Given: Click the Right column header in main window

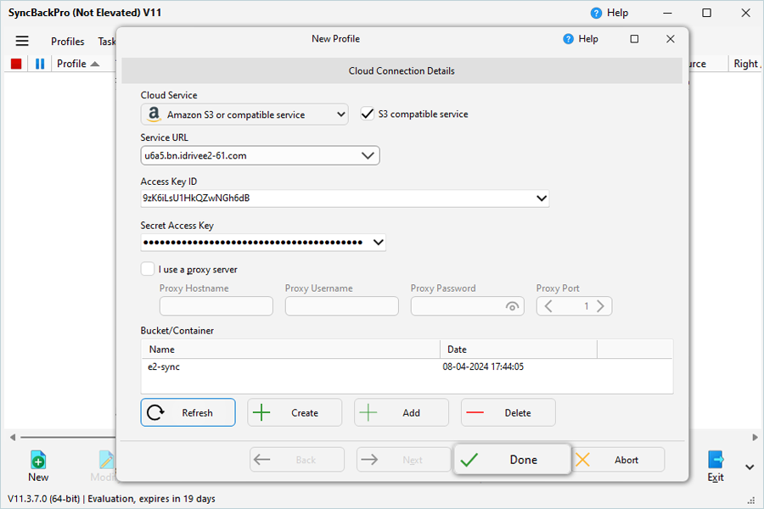Looking at the screenshot, I should click(x=746, y=64).
